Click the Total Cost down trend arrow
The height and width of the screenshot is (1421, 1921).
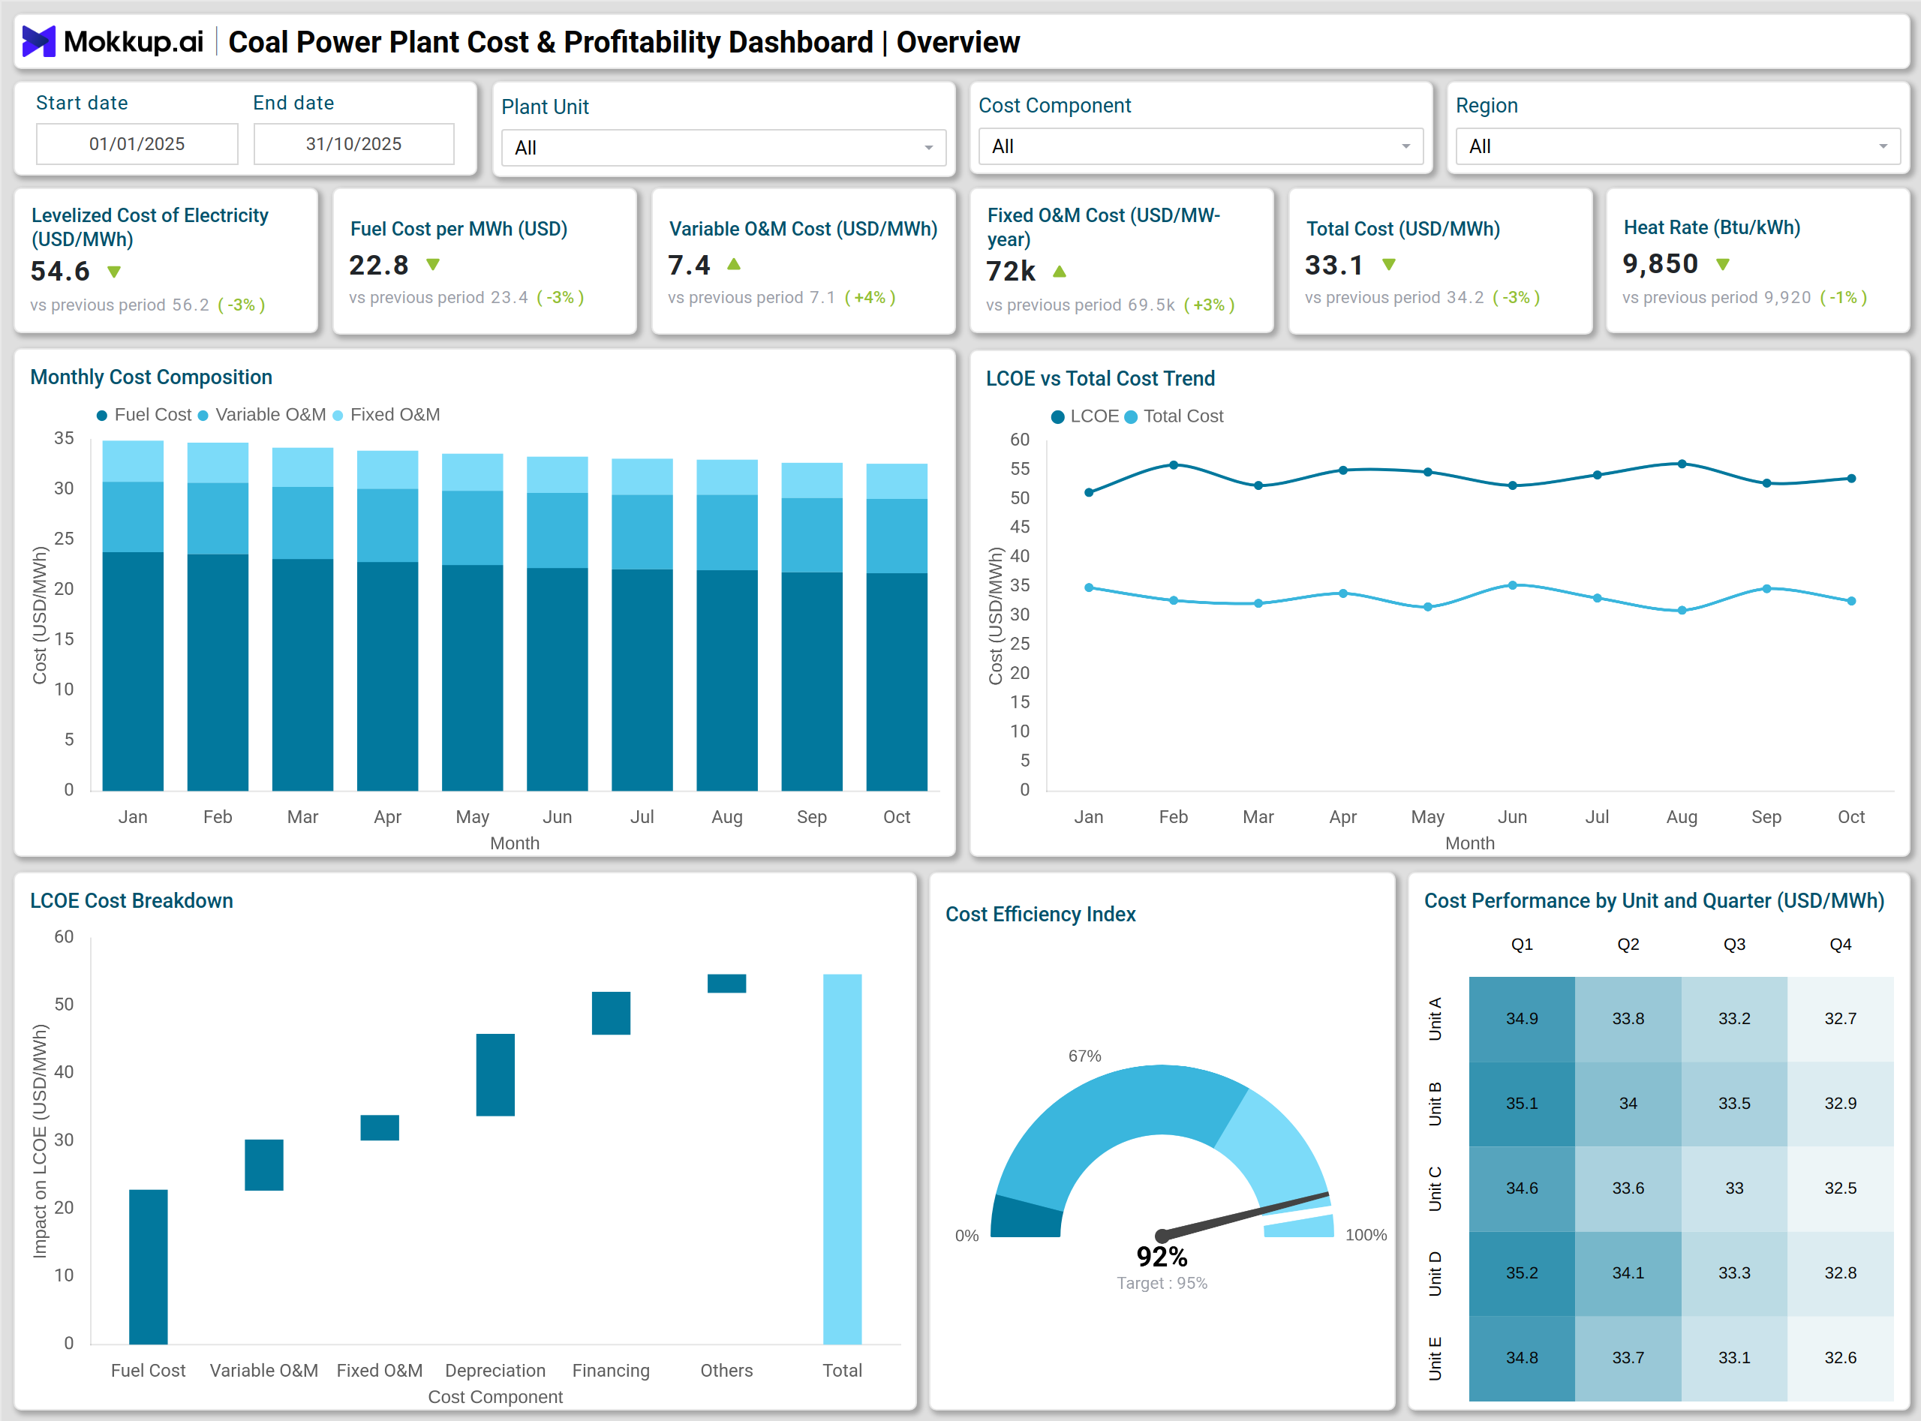point(1388,265)
